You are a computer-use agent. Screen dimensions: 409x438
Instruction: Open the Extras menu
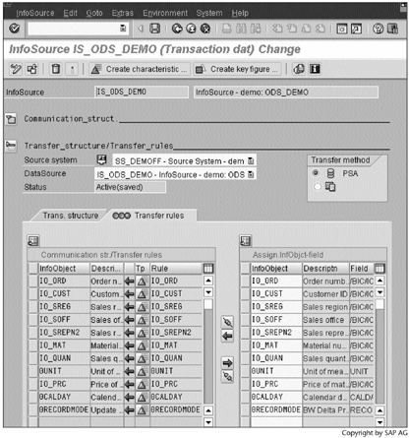tap(123, 13)
